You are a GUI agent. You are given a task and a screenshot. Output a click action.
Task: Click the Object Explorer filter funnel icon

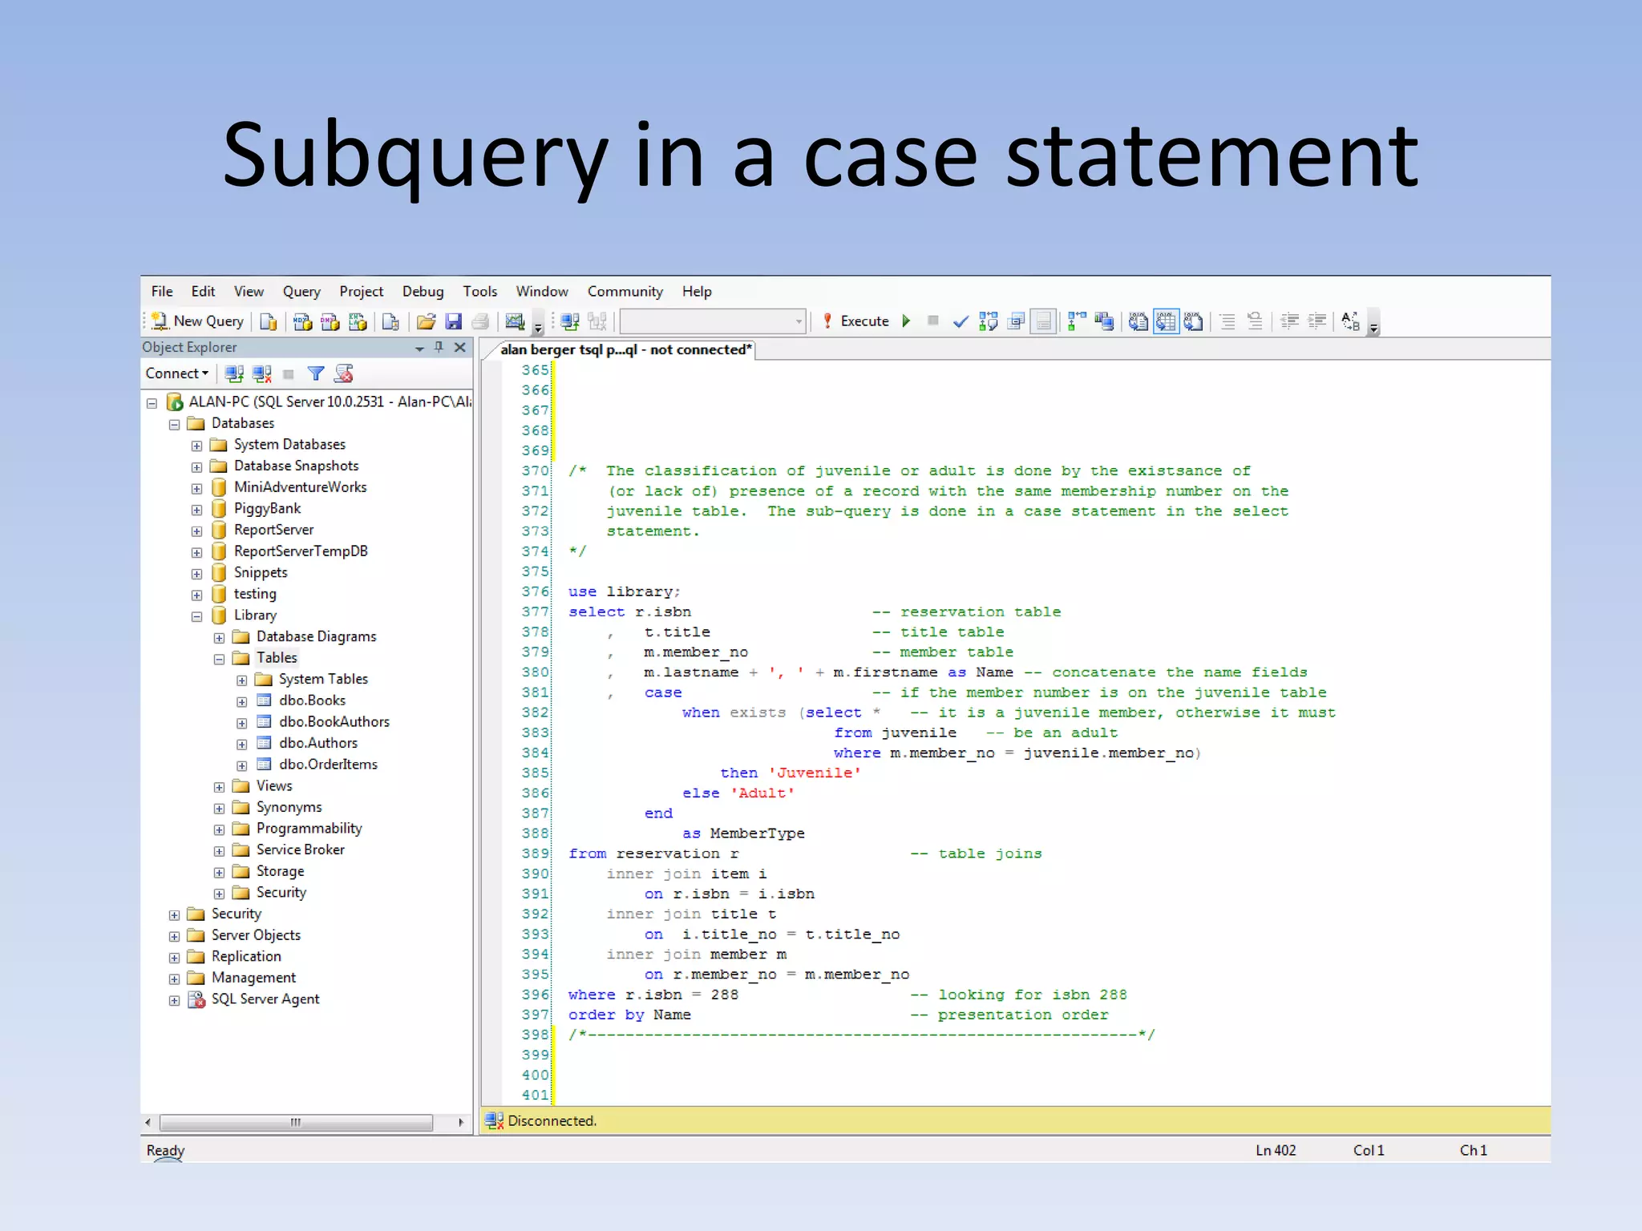[316, 373]
